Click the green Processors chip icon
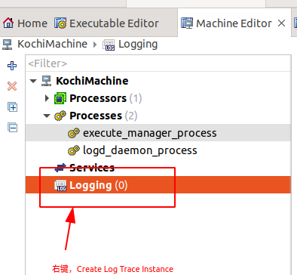This screenshot has width=297, height=275. [x=60, y=98]
